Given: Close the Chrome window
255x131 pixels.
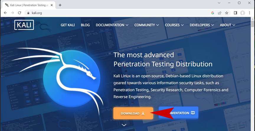Looking at the screenshot, I should 249,3.
